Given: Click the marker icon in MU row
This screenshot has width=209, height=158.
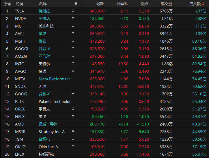Looking at the screenshot, I should click(x=73, y=26).
